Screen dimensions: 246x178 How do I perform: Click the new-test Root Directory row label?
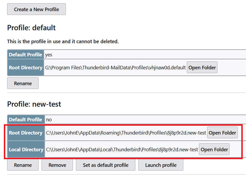[26, 132]
